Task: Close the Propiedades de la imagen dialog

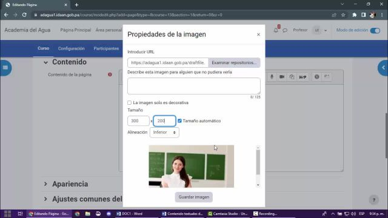Action: (258, 35)
